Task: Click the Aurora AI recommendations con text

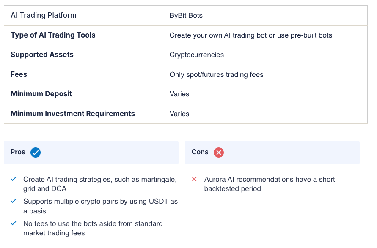Action: point(269,184)
